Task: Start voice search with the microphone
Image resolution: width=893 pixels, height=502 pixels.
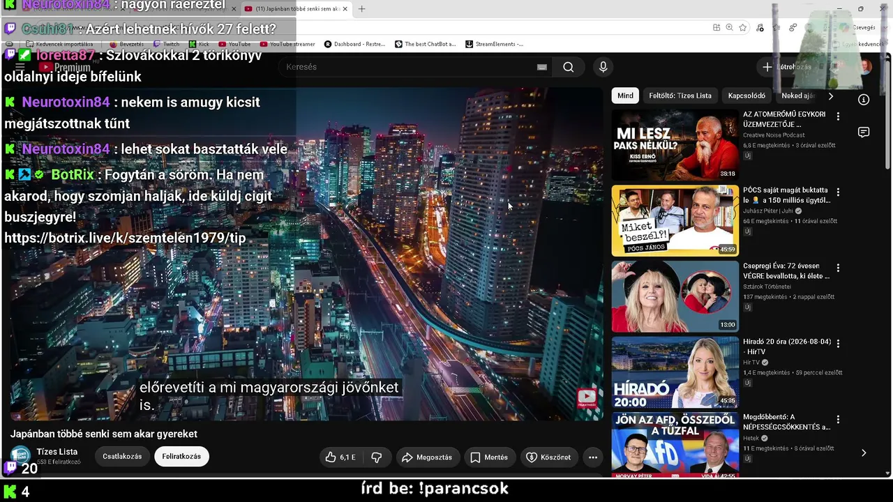Action: (x=603, y=67)
